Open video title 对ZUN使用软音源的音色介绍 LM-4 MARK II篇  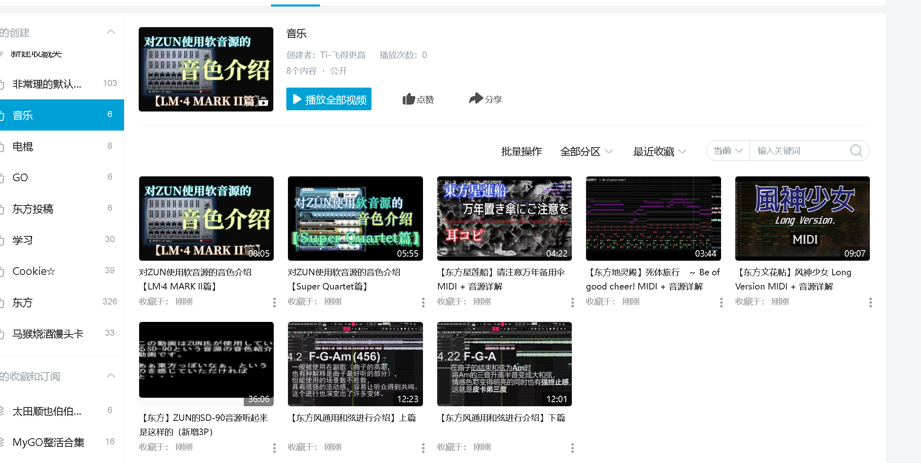195,279
